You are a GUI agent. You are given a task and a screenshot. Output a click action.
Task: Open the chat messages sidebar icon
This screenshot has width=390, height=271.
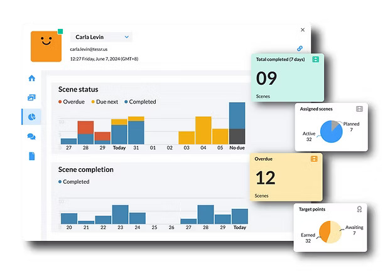coord(31,136)
